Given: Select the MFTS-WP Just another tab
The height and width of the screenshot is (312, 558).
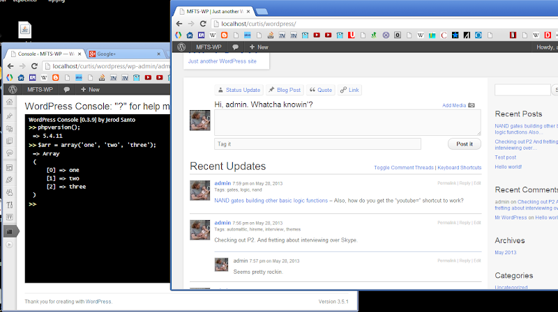Looking at the screenshot, I should (215, 11).
